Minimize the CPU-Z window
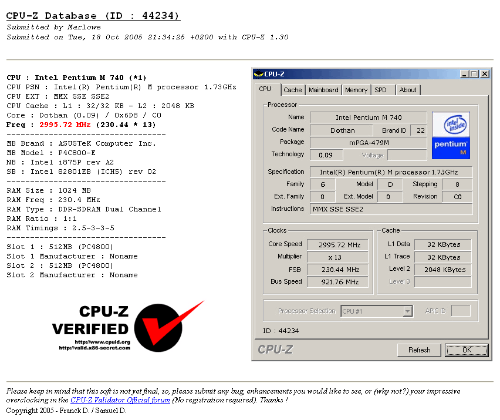The width and height of the screenshot is (500, 420). pyautogui.click(x=465, y=74)
